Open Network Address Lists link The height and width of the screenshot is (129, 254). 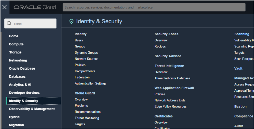tap(170, 100)
